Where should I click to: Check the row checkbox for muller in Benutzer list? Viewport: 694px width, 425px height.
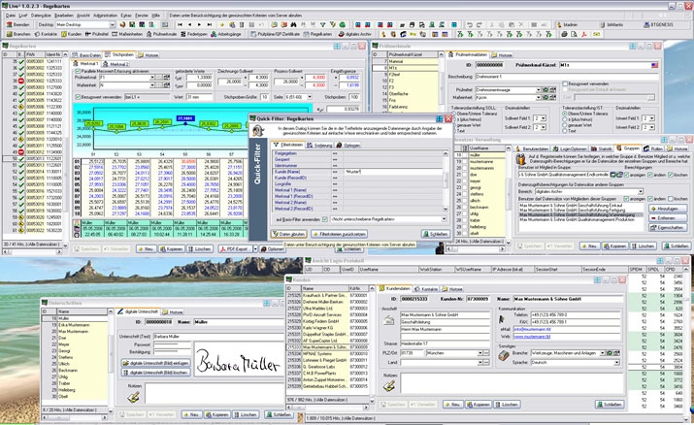[x=465, y=155]
